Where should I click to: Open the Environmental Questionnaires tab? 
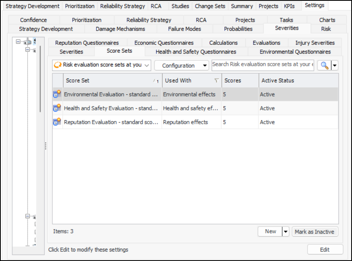[295, 52]
